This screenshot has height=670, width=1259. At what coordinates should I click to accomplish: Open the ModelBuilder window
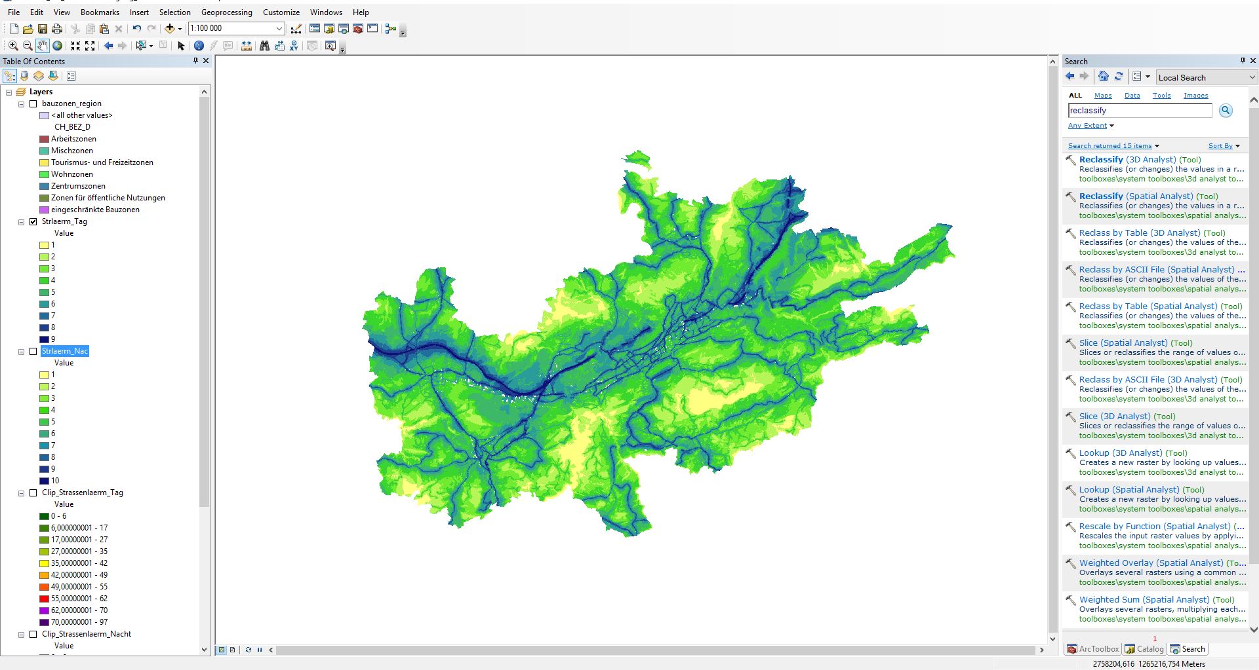coord(391,29)
